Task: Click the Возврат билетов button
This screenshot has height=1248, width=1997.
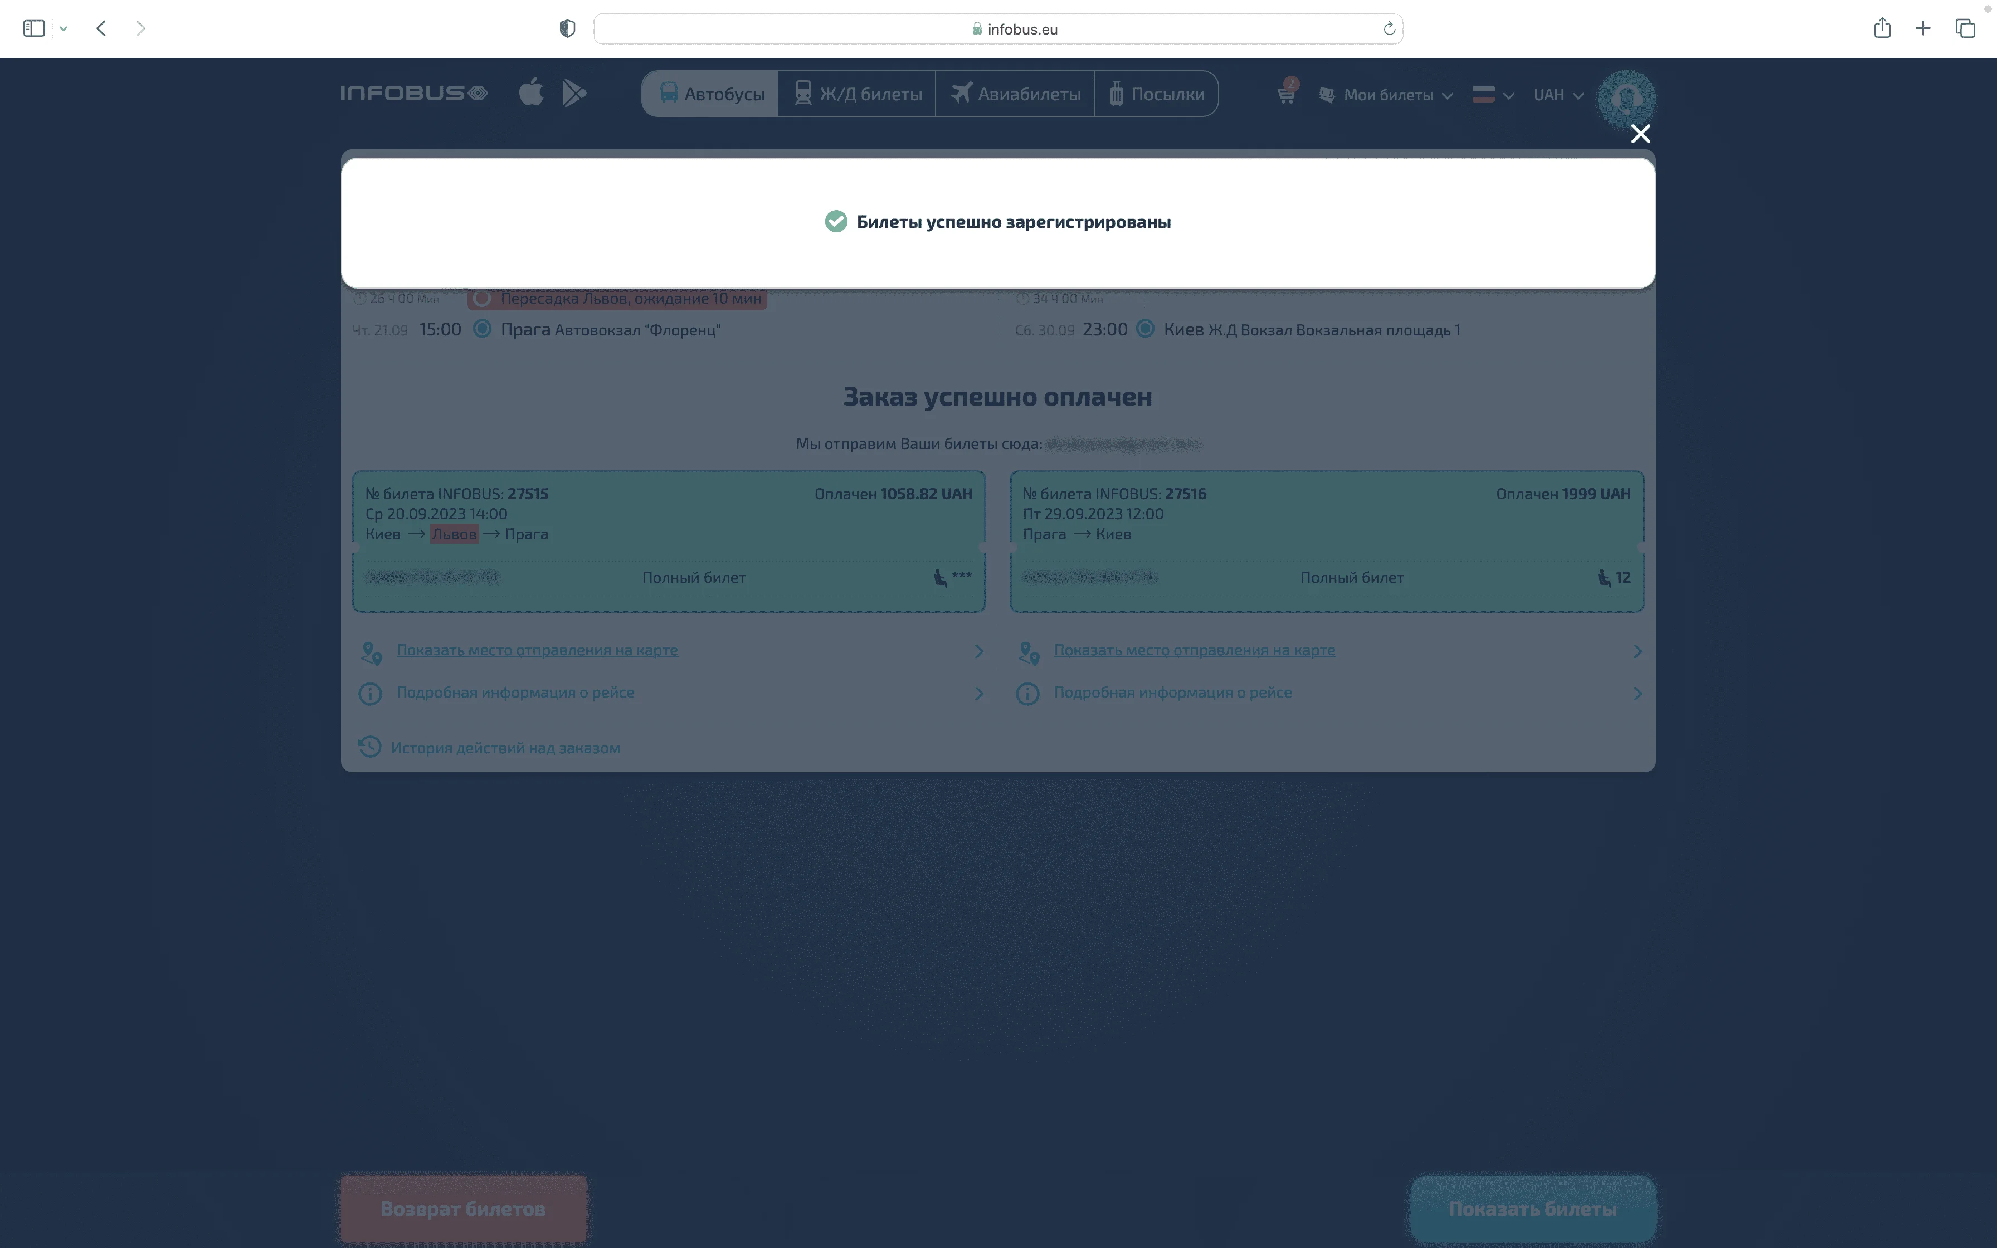Action: [x=463, y=1208]
